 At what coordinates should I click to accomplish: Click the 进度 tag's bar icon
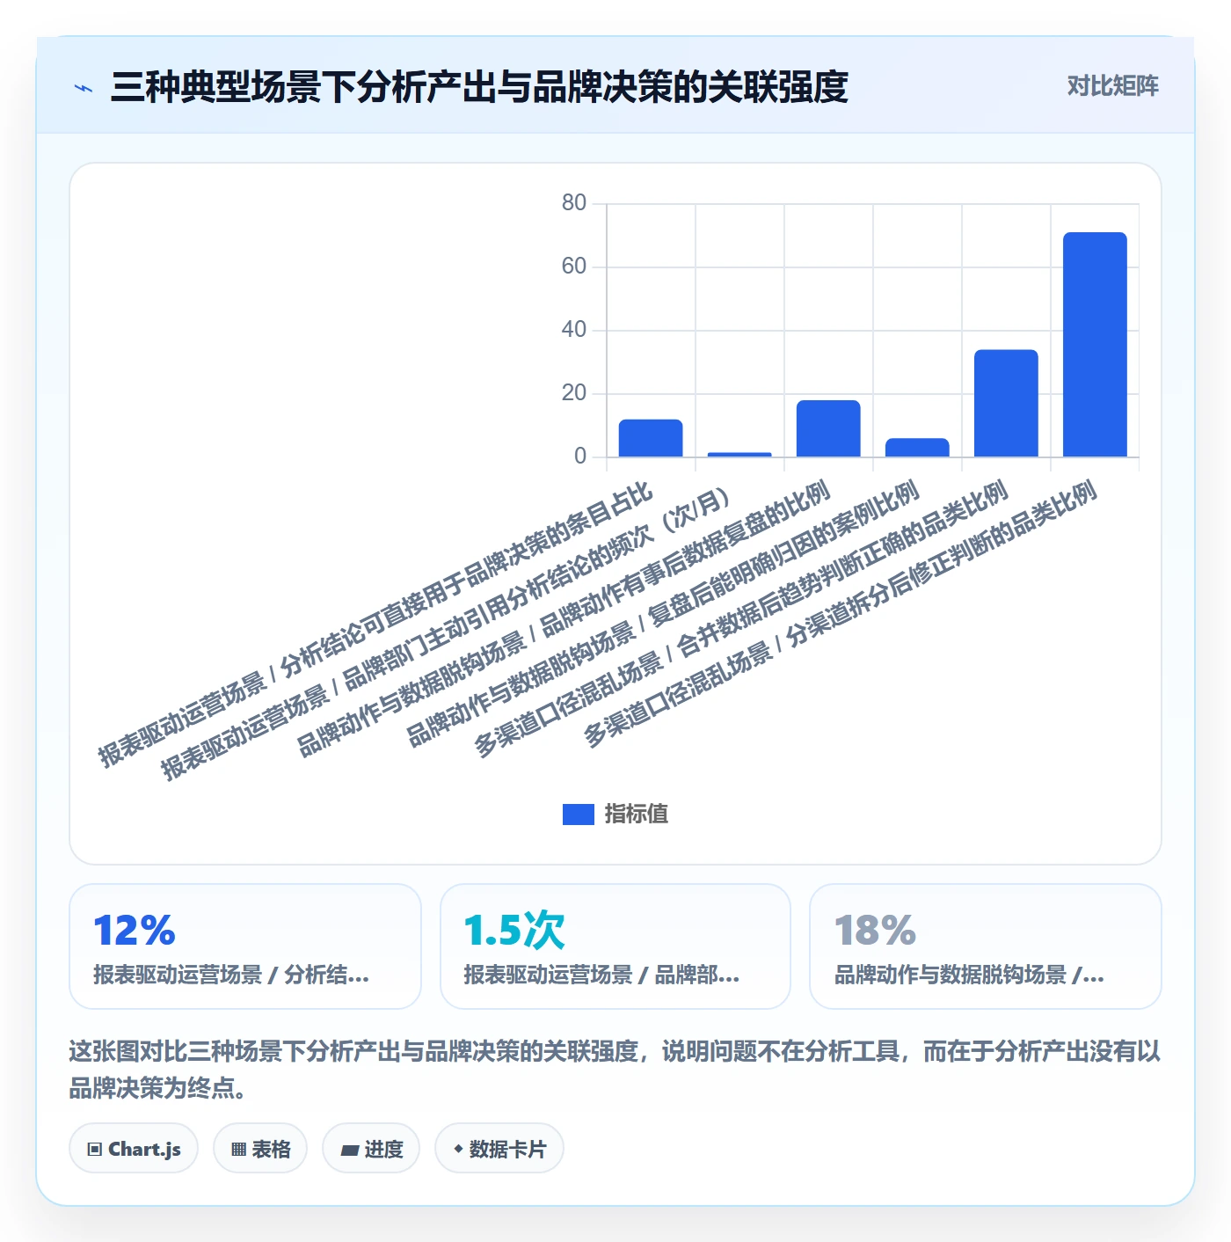tap(350, 1150)
